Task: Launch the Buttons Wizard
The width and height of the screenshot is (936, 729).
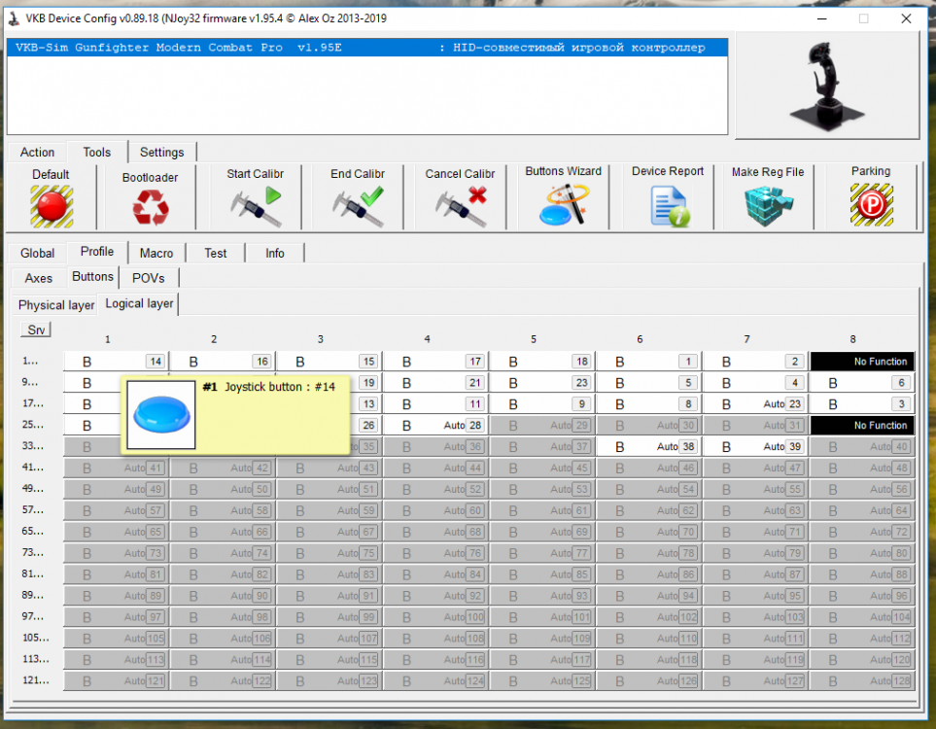Action: coord(563,205)
